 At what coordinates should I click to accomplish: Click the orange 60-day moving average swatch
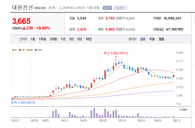pyautogui.click(x=28, y=50)
